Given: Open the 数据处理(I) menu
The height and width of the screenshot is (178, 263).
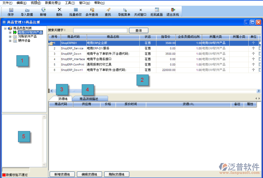Looking at the screenshot, I should click(53, 3).
